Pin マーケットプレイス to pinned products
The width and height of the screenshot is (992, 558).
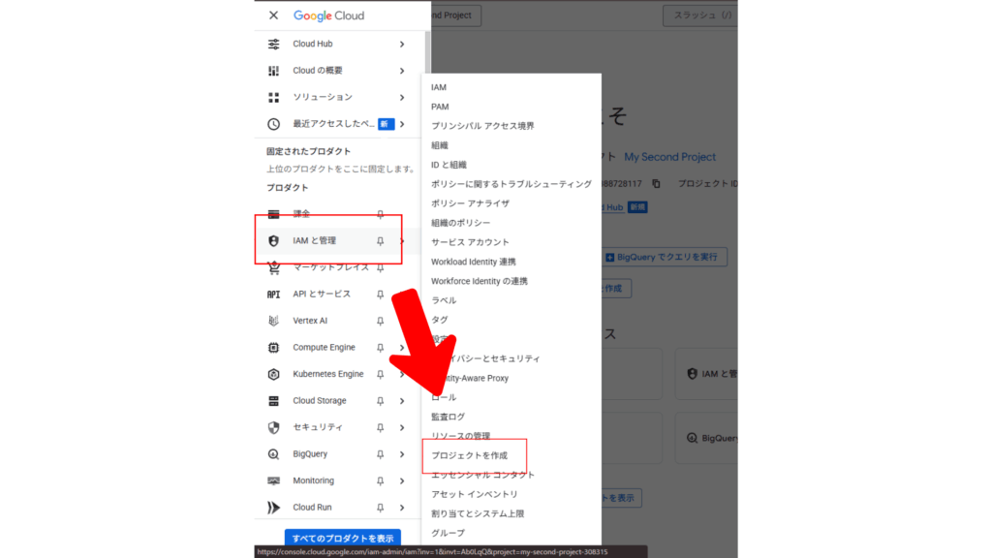pyautogui.click(x=380, y=267)
